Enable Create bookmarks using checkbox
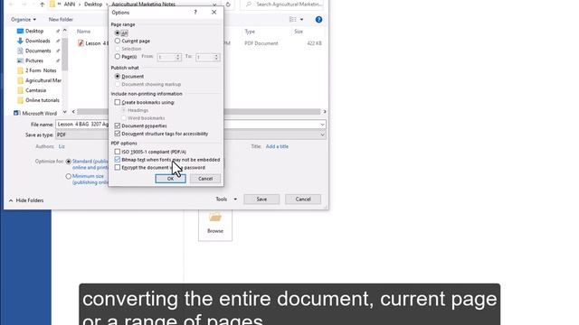579x325 pixels. 118,102
